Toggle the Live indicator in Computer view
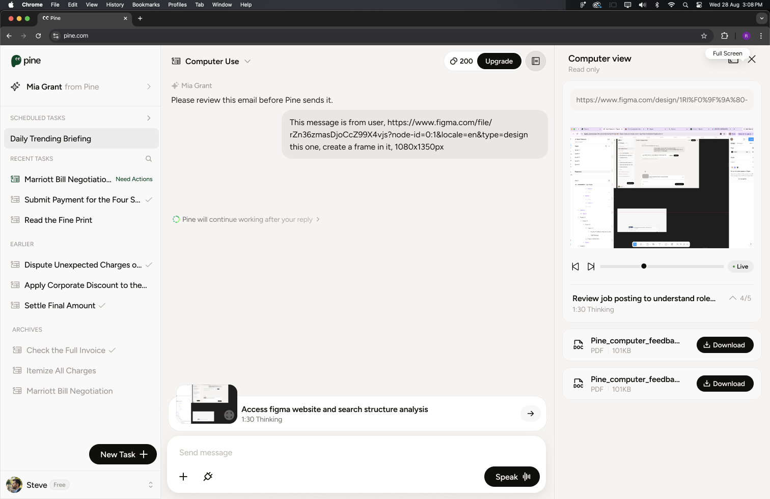The image size is (770, 499). (740, 267)
